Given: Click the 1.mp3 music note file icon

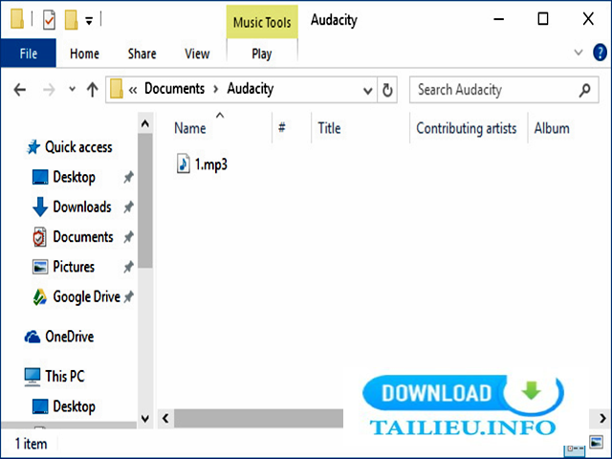Looking at the screenshot, I should [x=184, y=164].
